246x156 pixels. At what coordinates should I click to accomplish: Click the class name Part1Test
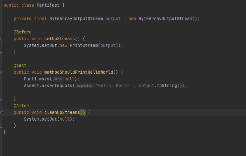(x=48, y=5)
